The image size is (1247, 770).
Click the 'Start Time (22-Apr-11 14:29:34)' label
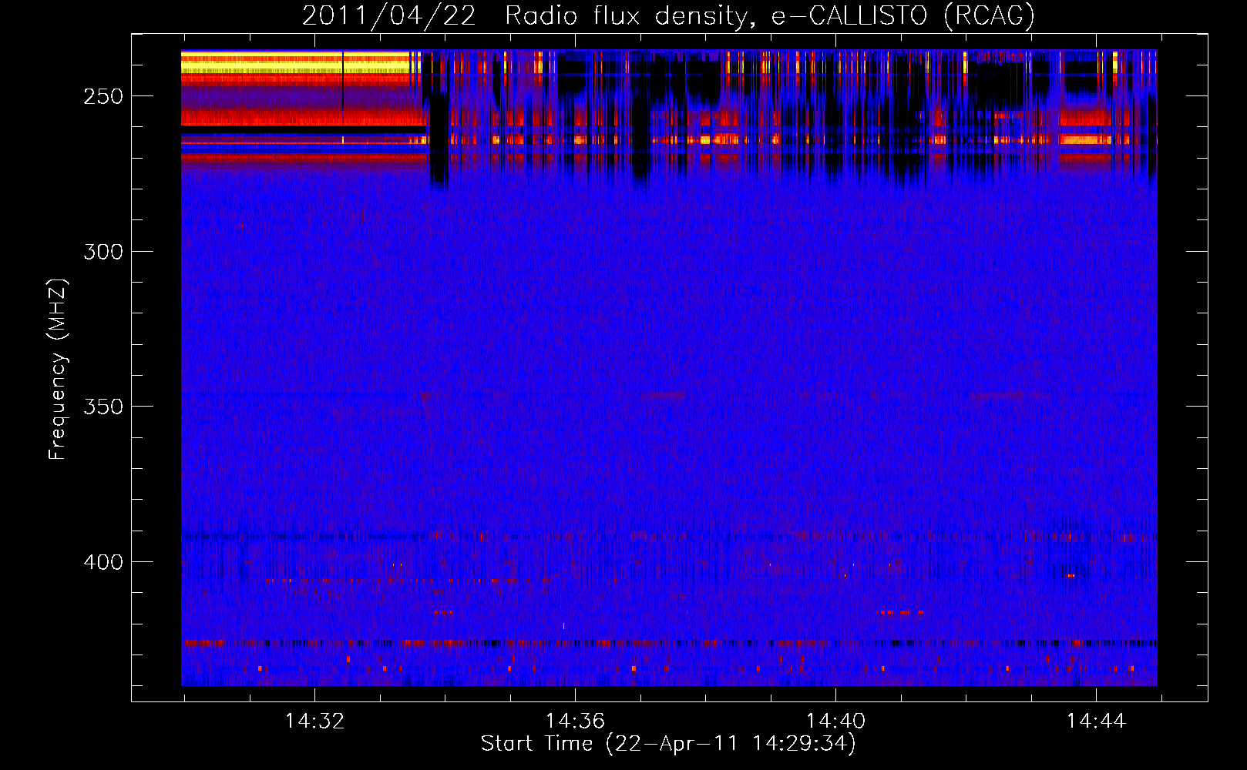tap(668, 744)
